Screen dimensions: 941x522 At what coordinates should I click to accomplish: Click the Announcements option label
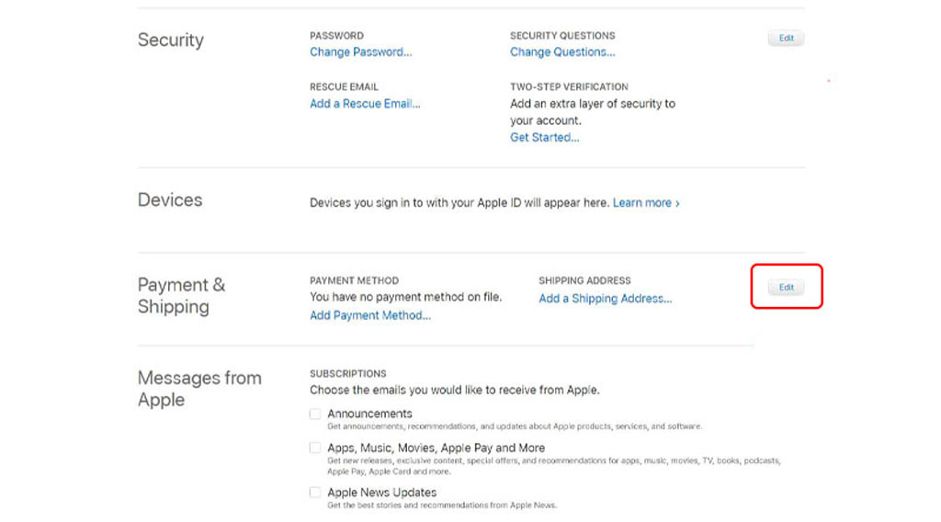[369, 414]
